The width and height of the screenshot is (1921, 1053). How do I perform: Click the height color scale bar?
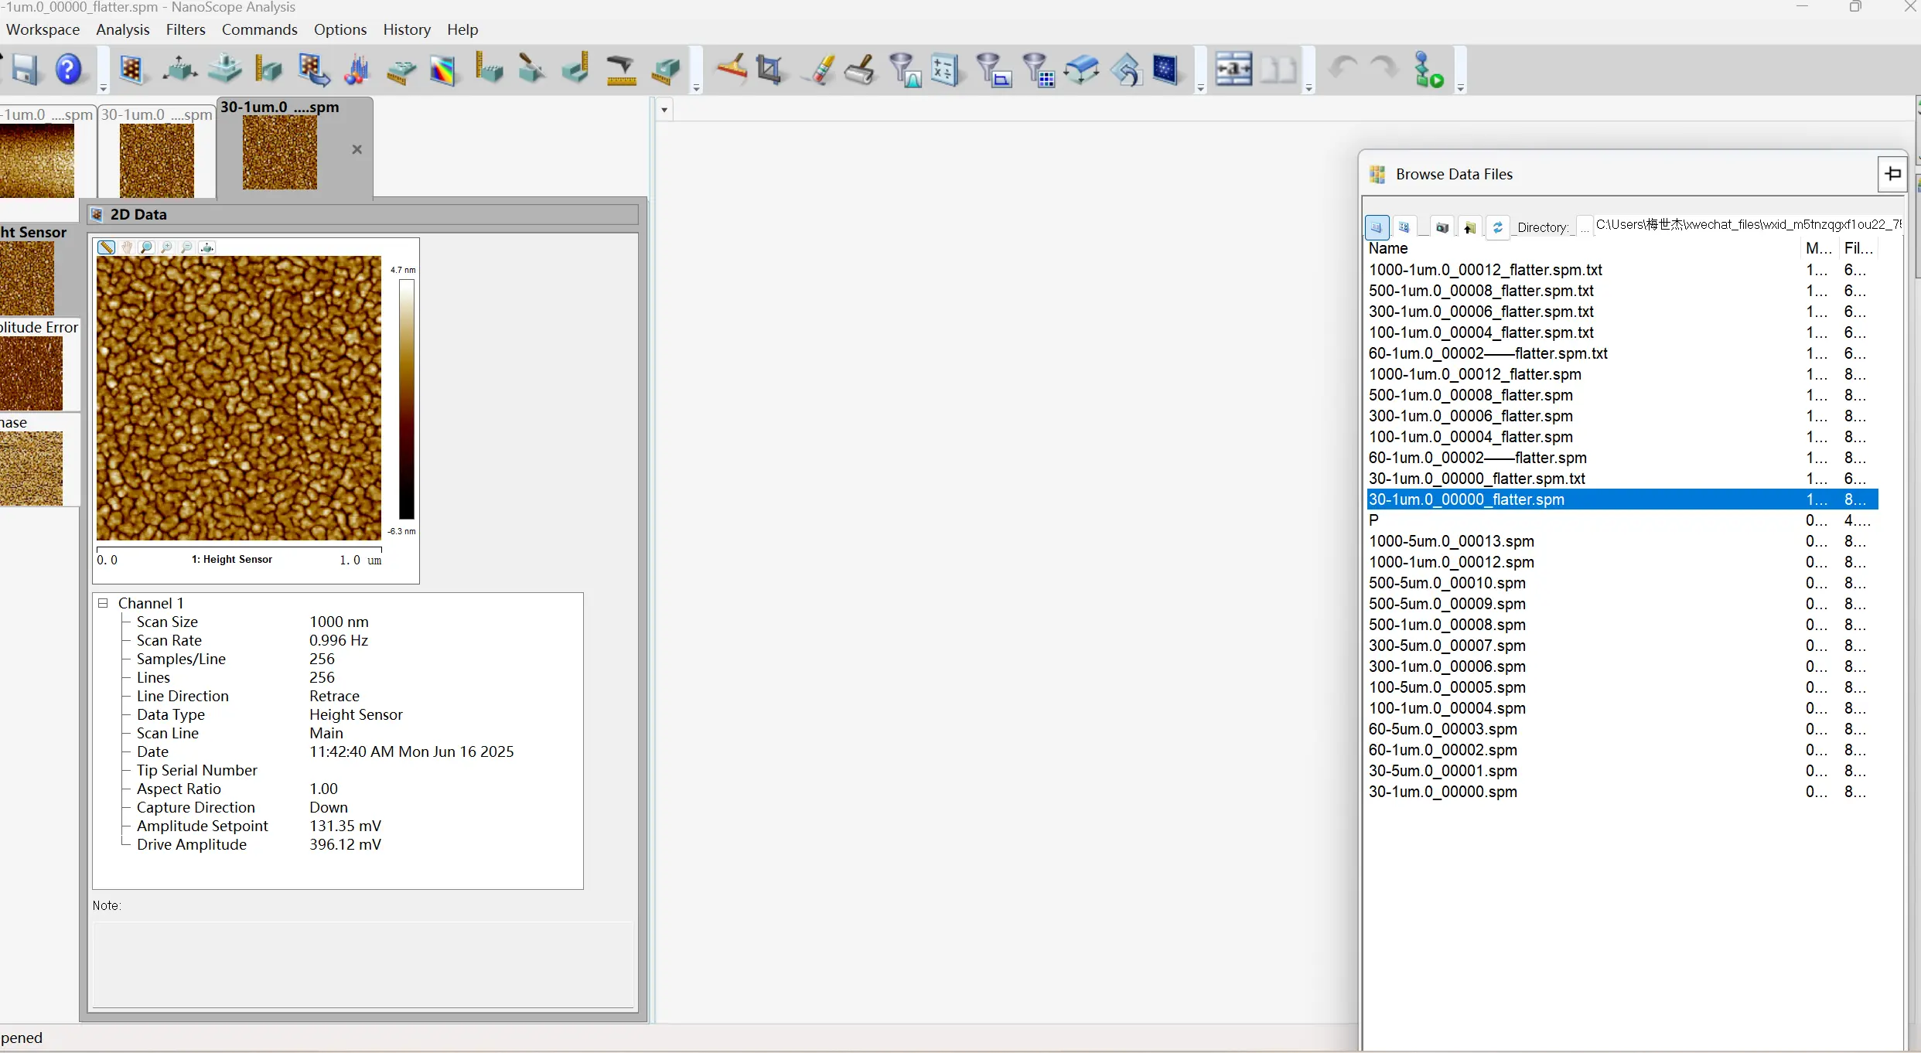coord(407,399)
